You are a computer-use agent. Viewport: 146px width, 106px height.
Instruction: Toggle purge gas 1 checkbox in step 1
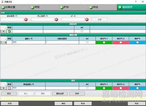[x=104, y=43]
